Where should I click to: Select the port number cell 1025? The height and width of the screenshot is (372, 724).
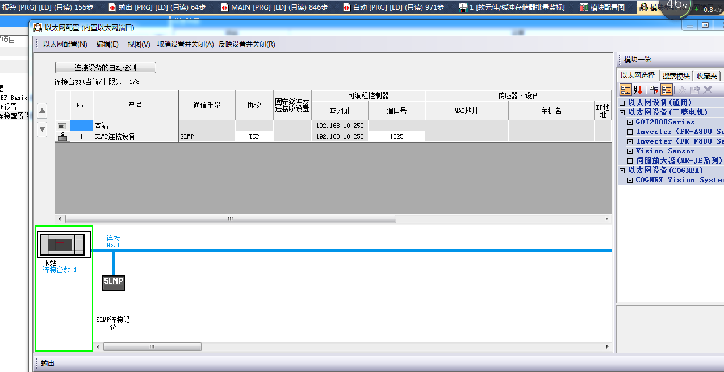pyautogui.click(x=396, y=136)
